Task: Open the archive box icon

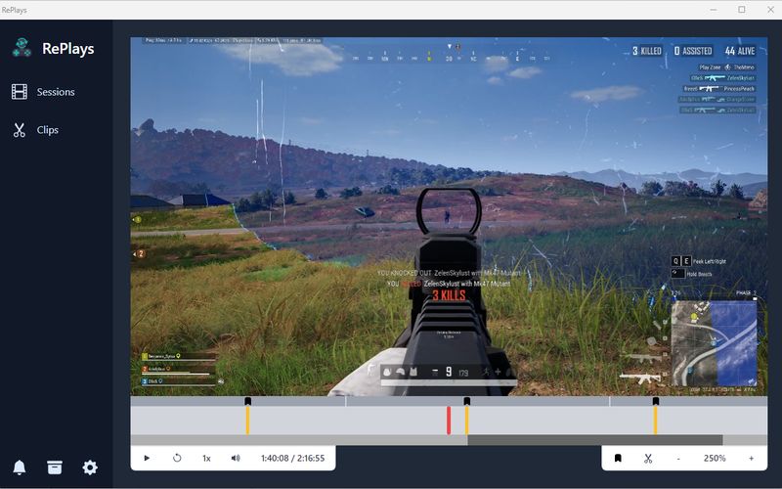Action: [55, 467]
